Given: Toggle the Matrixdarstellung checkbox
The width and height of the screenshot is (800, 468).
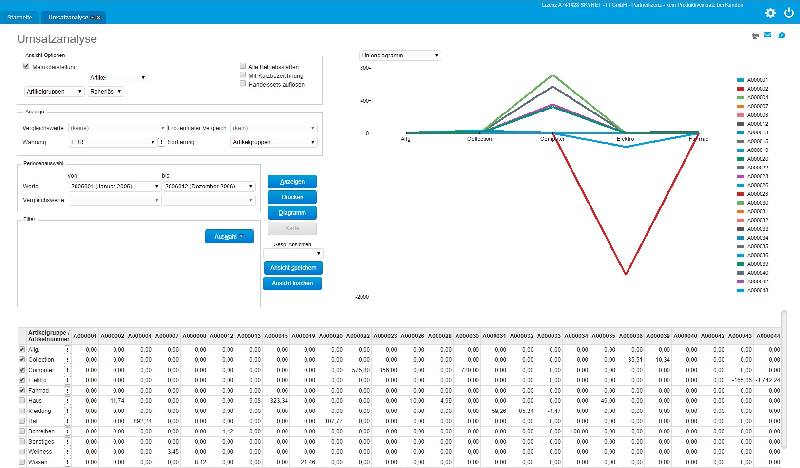Looking at the screenshot, I should pyautogui.click(x=26, y=66).
